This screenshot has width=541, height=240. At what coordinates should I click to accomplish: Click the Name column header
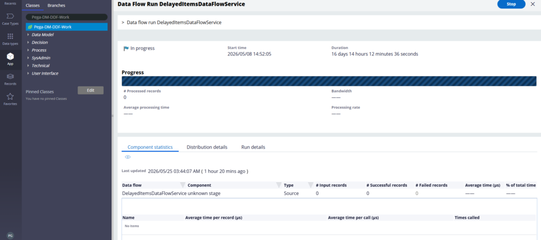pos(128,218)
